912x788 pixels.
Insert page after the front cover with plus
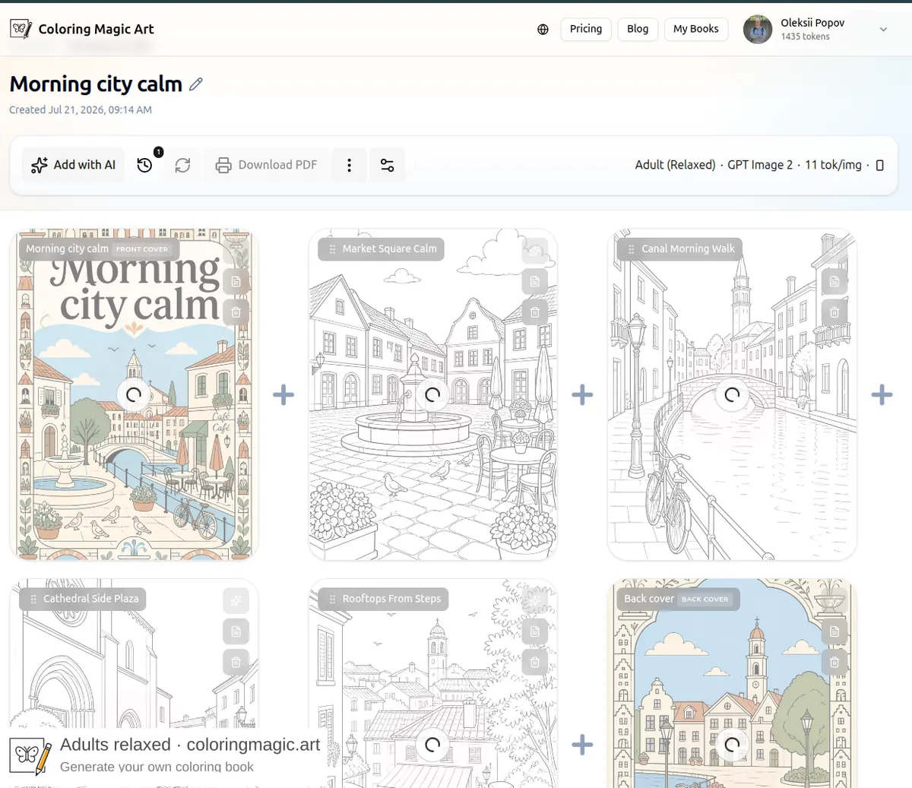coord(283,395)
